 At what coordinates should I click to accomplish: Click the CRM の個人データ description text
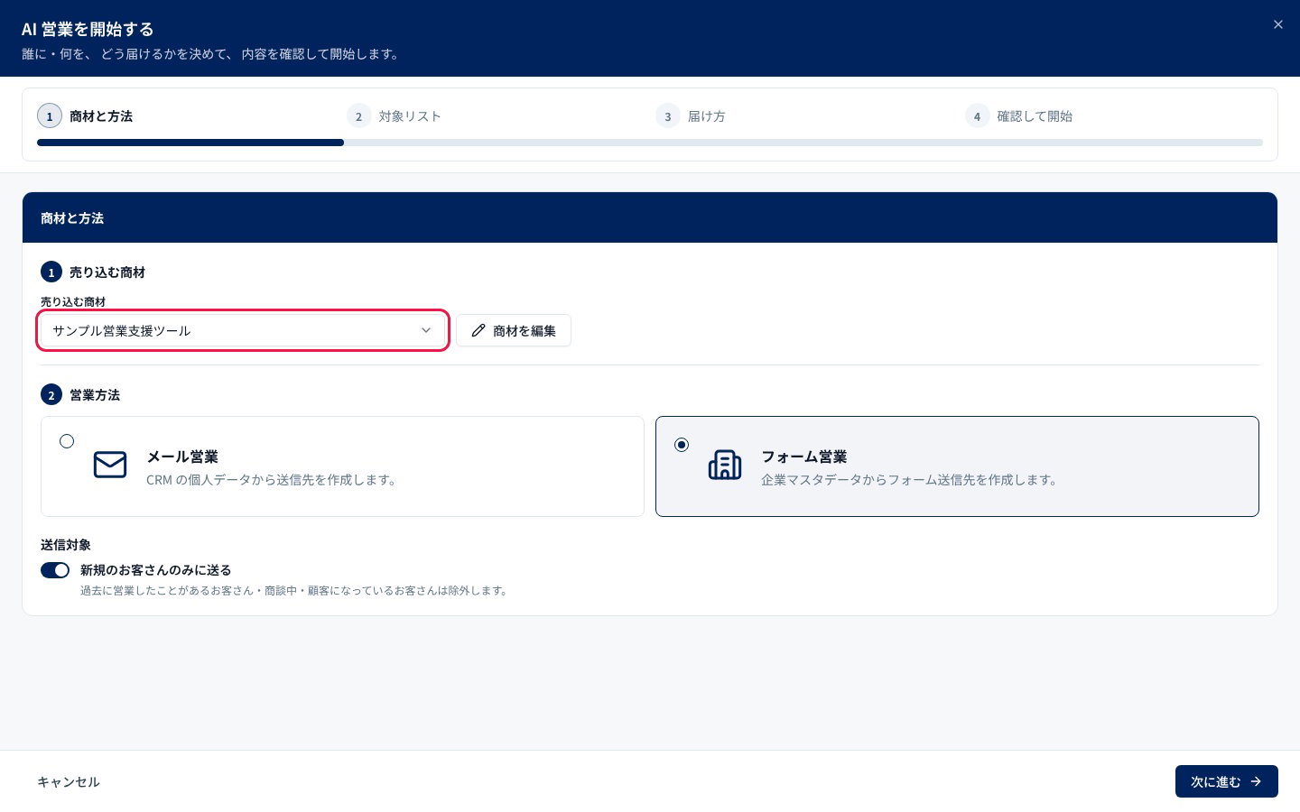(x=273, y=480)
